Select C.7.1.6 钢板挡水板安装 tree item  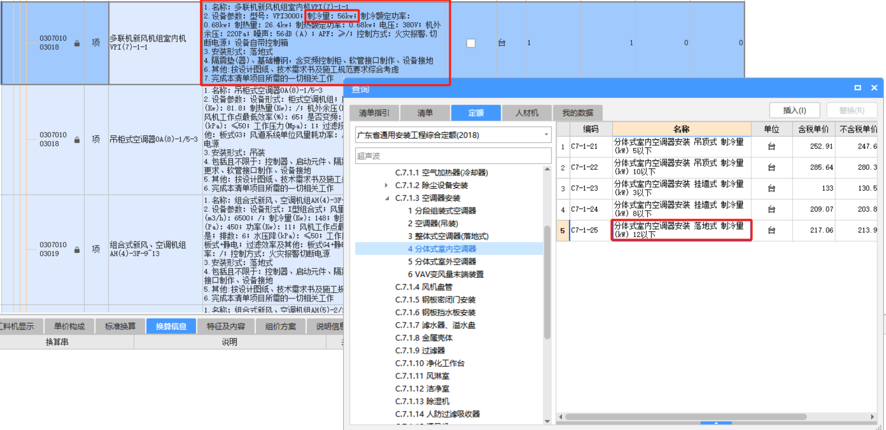pyautogui.click(x=435, y=312)
